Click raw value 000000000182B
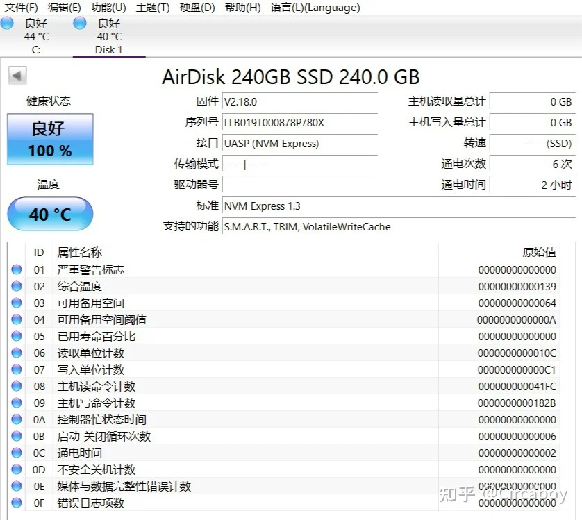The image size is (582, 520). click(x=517, y=403)
